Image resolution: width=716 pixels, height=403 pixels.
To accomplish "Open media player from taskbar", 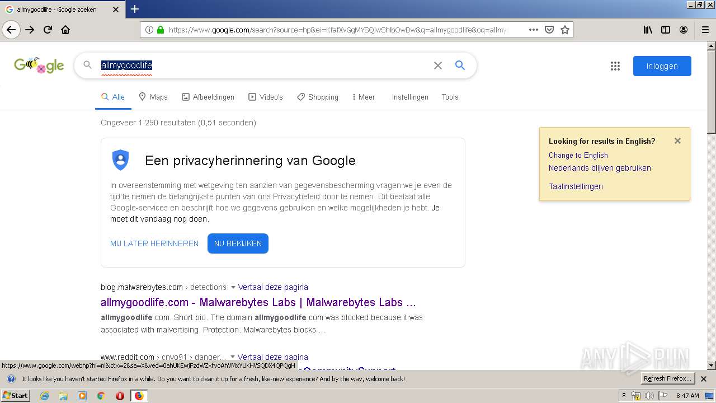I will [x=82, y=396].
